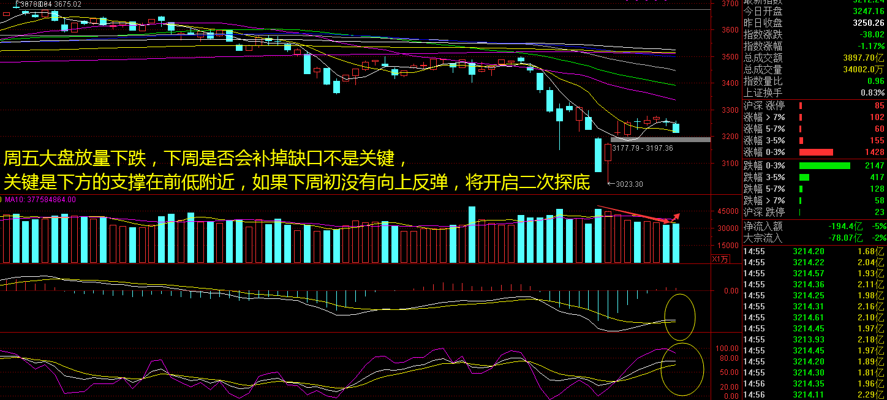The height and width of the screenshot is (400, 887).
Task: Select the block inflow value -78.07亿
Action: pos(845,238)
